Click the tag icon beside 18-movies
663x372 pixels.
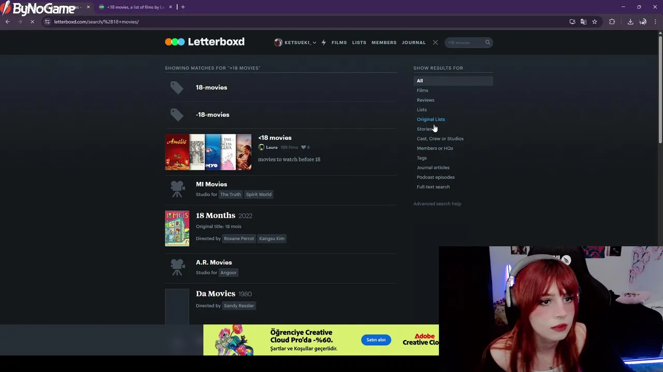177,88
